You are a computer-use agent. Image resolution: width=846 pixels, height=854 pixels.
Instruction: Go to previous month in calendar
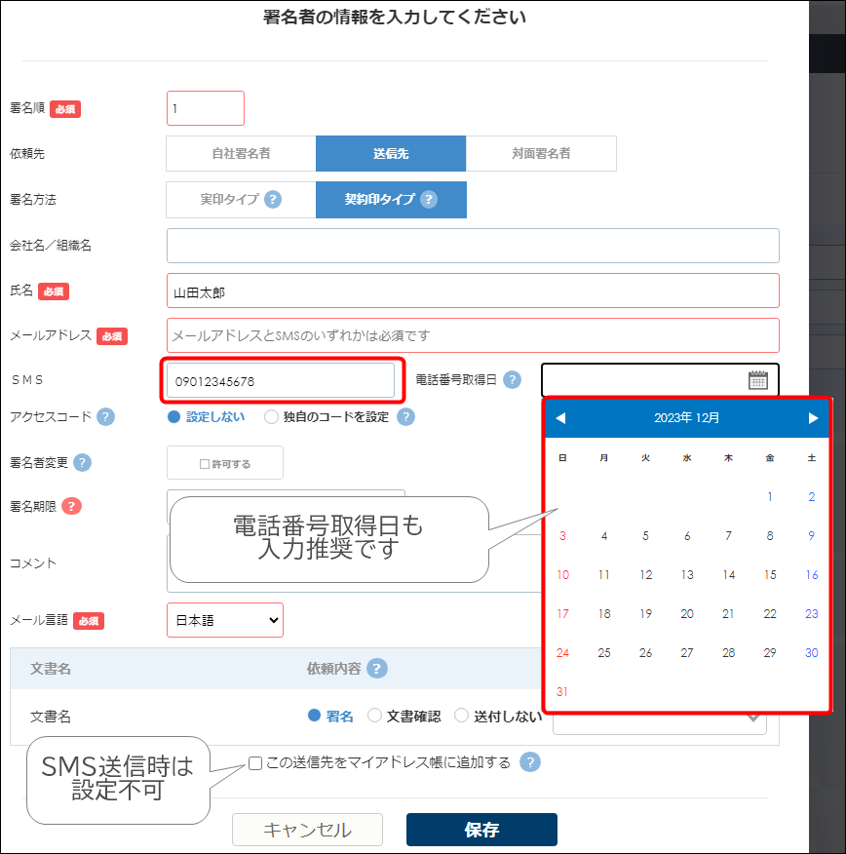pyautogui.click(x=560, y=418)
